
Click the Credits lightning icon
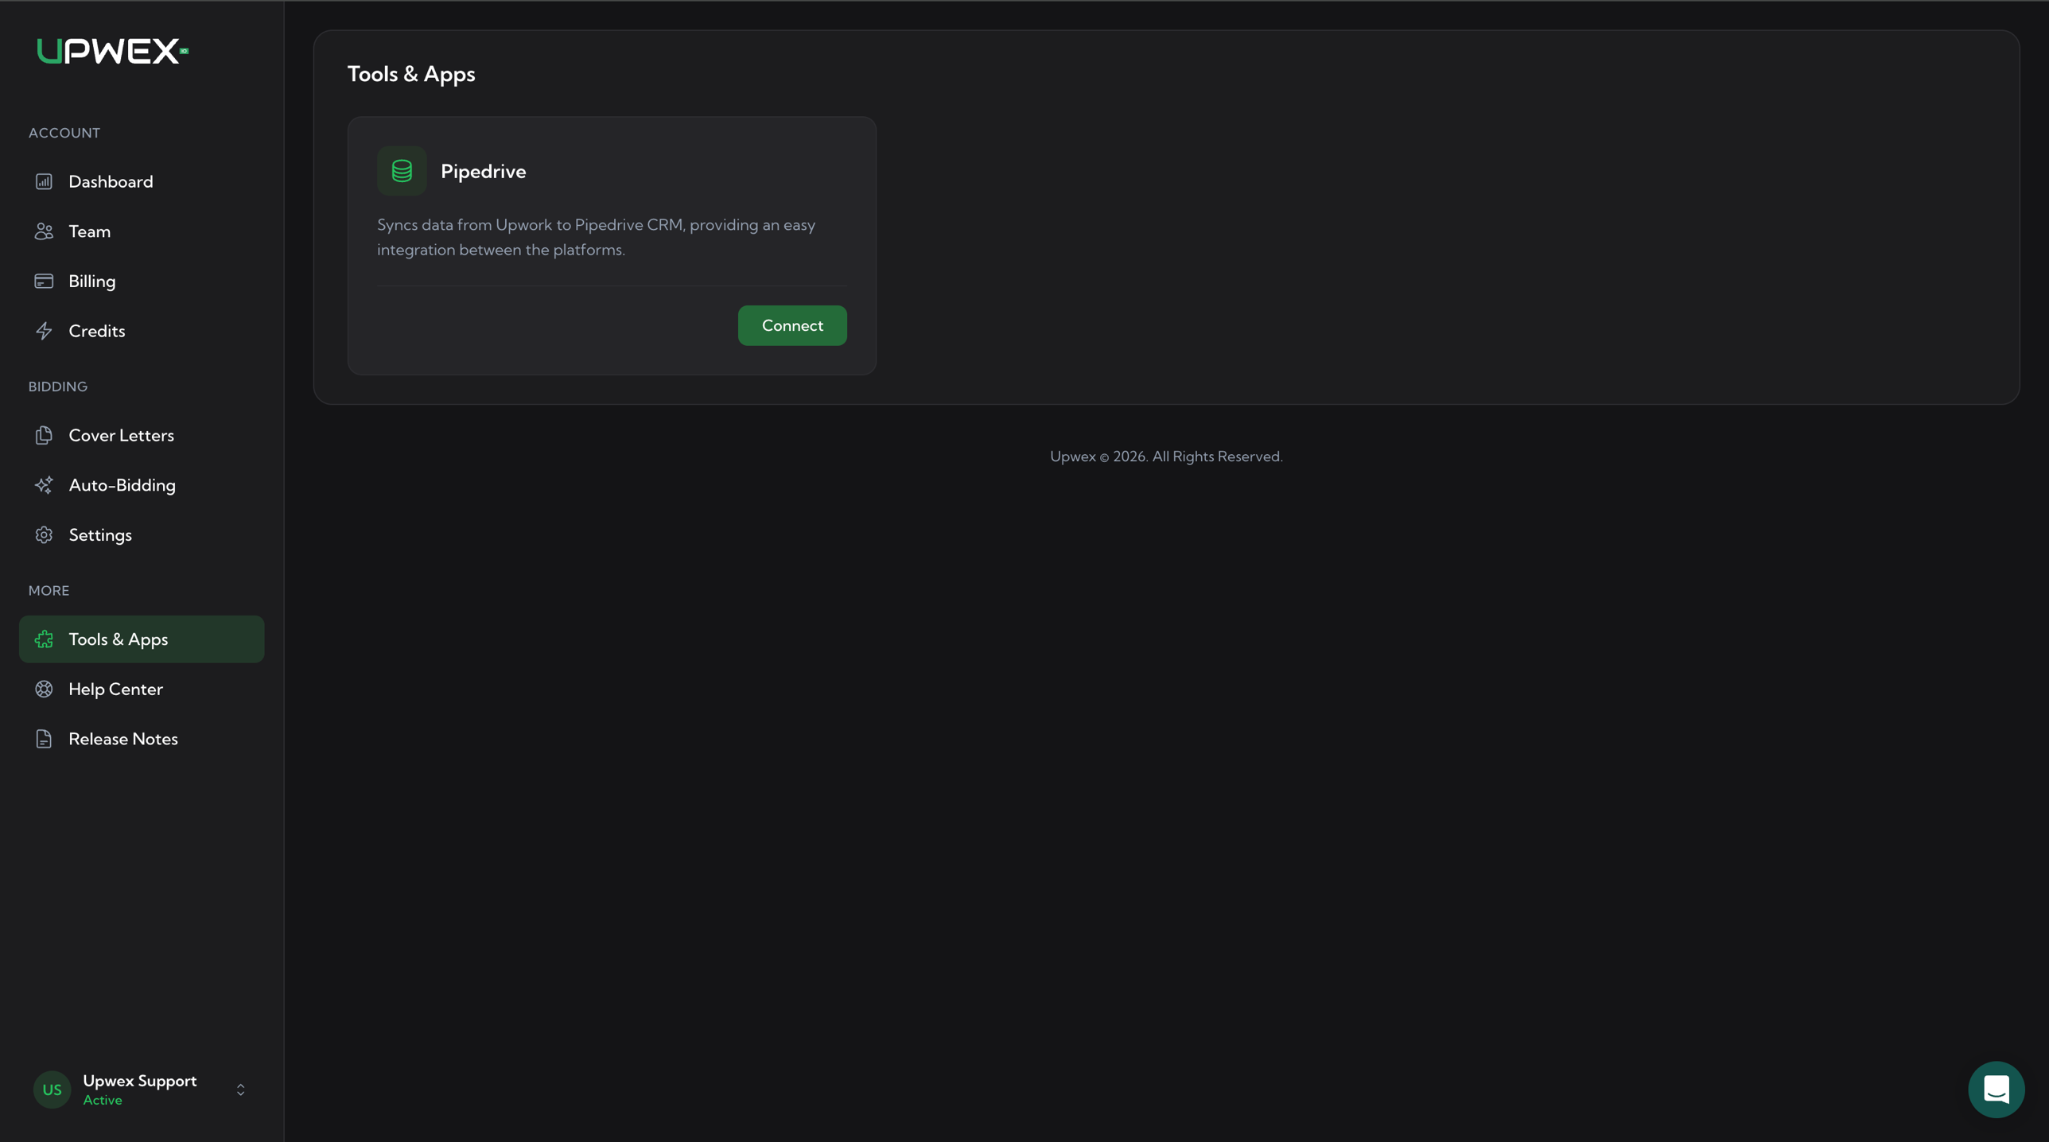coord(44,331)
